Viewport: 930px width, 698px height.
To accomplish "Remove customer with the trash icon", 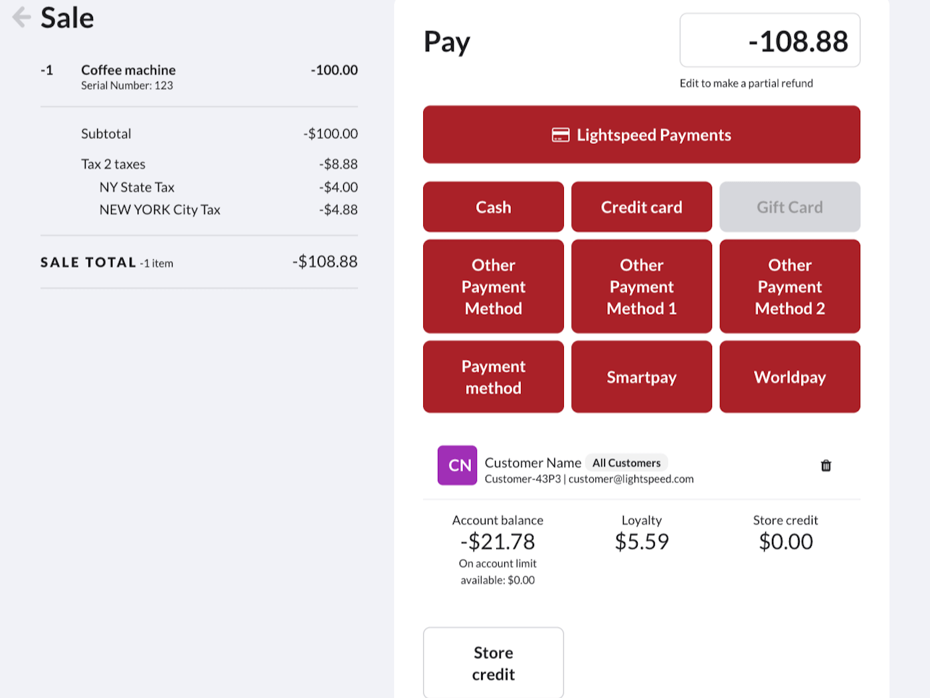I will pos(826,466).
